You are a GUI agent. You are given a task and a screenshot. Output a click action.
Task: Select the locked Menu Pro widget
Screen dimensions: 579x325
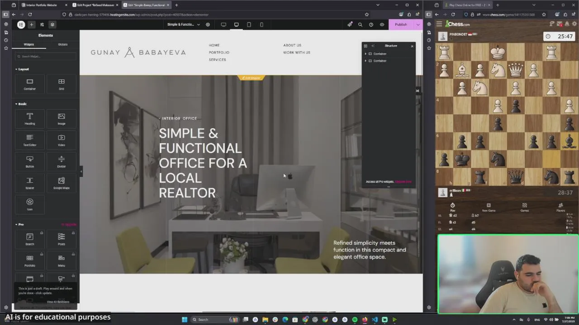coord(62,260)
